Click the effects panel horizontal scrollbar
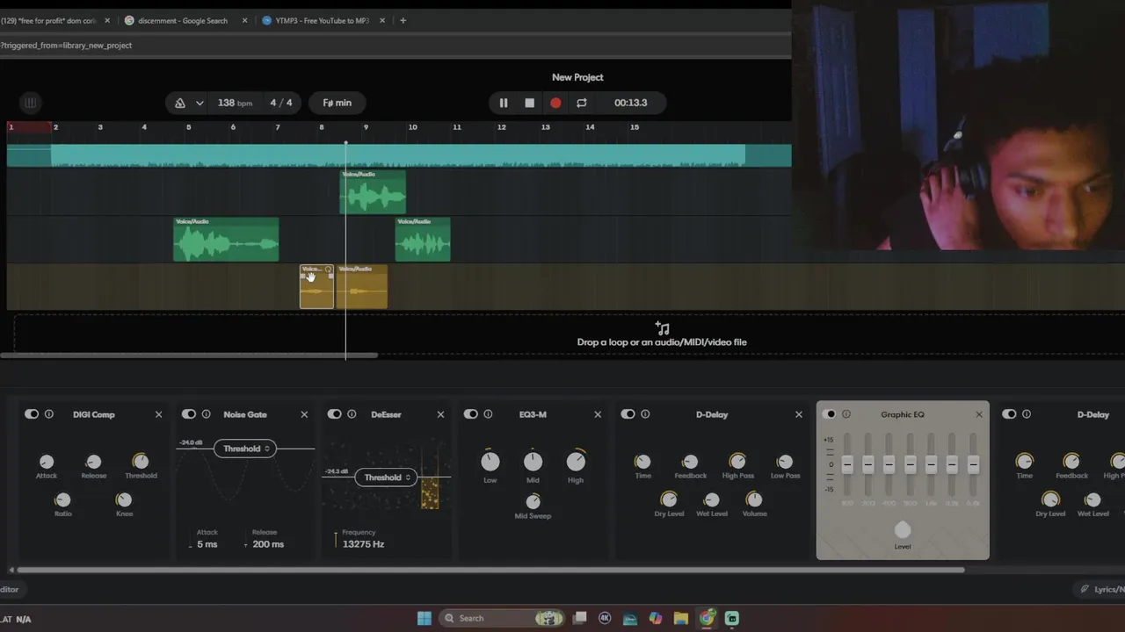 [490, 570]
